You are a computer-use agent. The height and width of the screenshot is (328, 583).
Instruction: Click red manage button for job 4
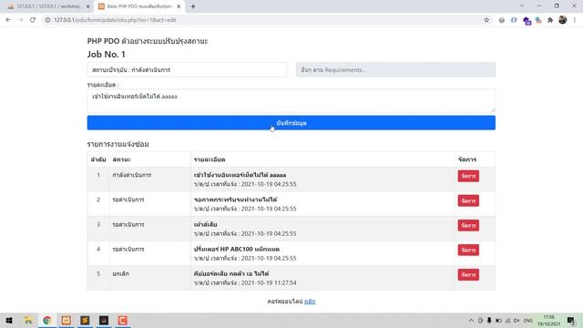tap(468, 250)
